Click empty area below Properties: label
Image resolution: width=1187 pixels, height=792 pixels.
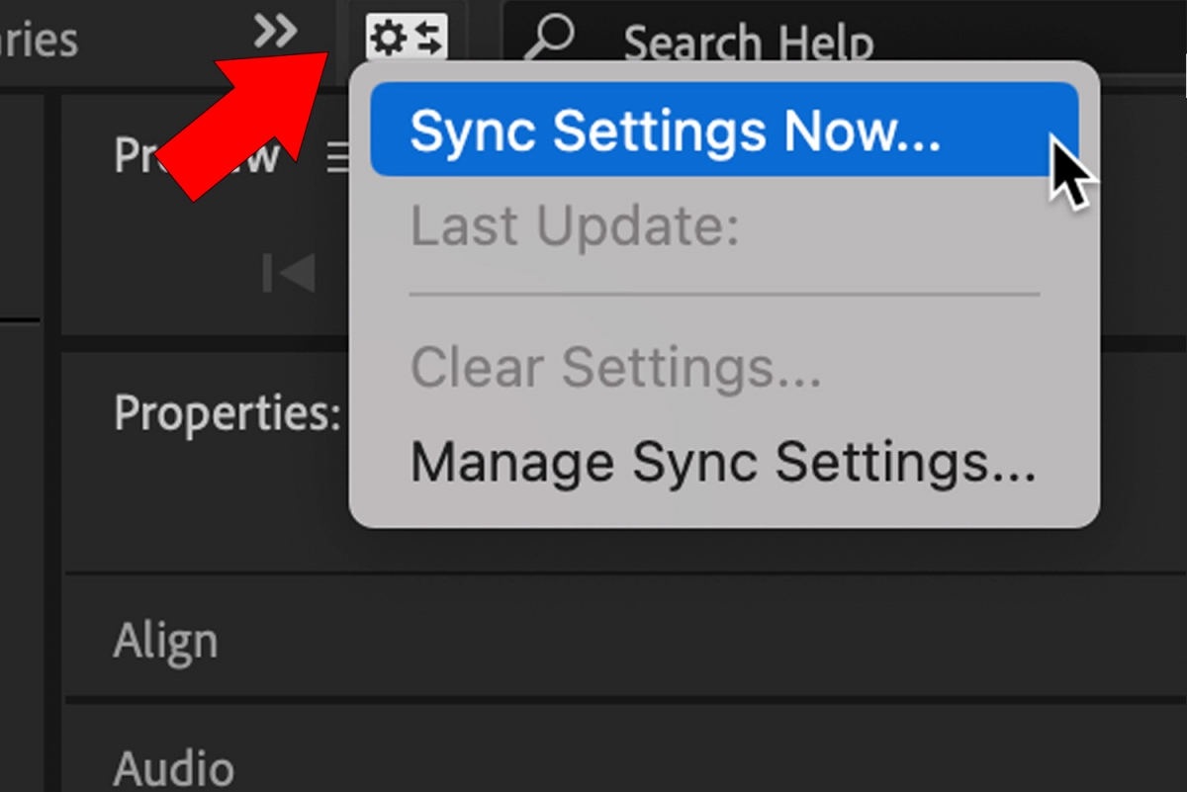[208, 504]
